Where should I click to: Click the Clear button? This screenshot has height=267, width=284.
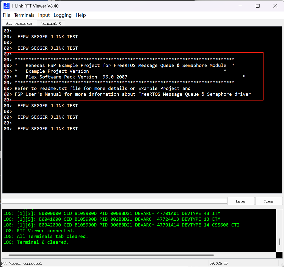coord(269,201)
